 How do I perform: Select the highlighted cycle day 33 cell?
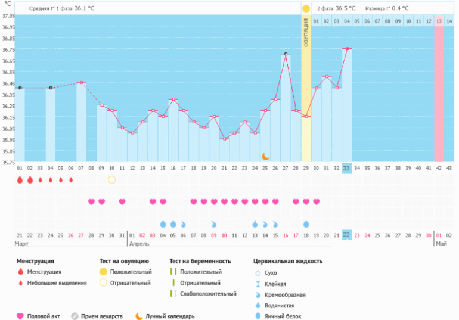point(346,169)
